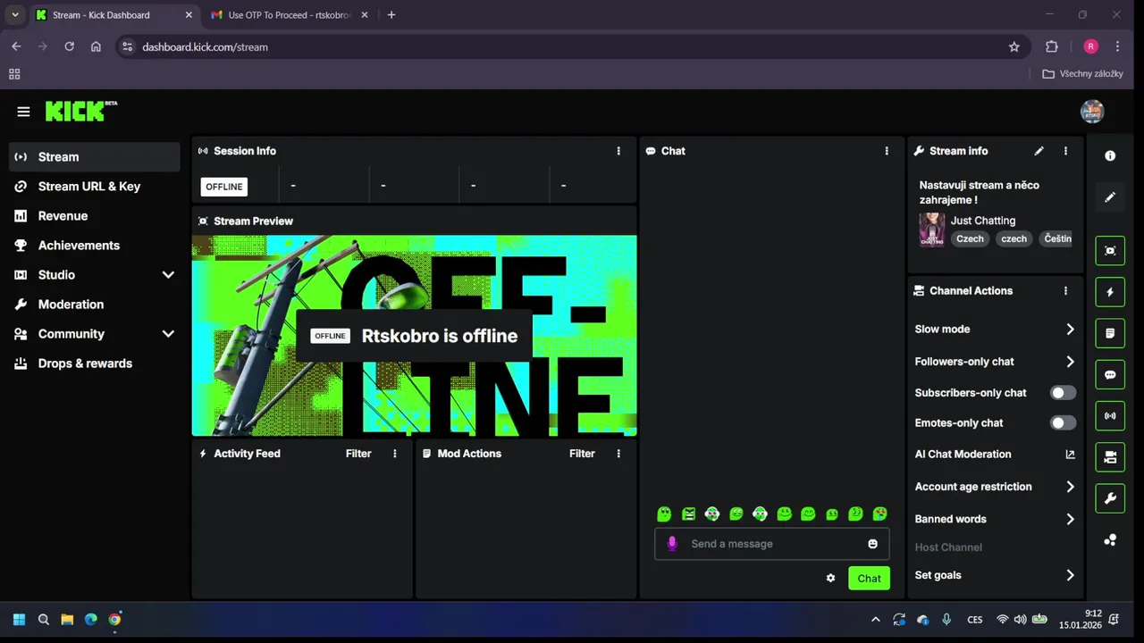Toggle the Channel Actions camera icon in right toolbar
Image resolution: width=1144 pixels, height=643 pixels.
tap(1110, 457)
